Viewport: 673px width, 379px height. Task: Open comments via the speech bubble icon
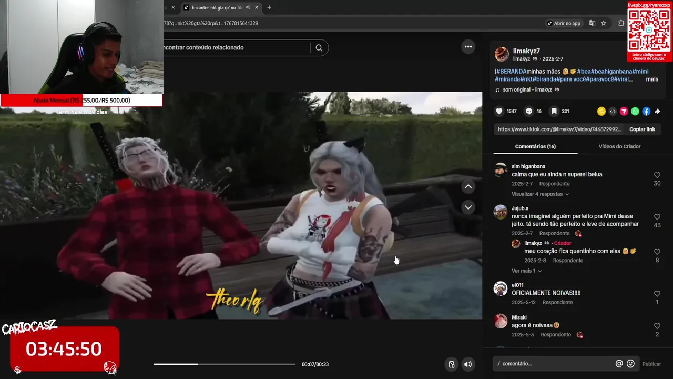[x=529, y=111]
